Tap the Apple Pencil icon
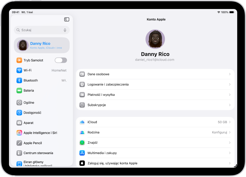The image size is (246, 177). (19, 143)
